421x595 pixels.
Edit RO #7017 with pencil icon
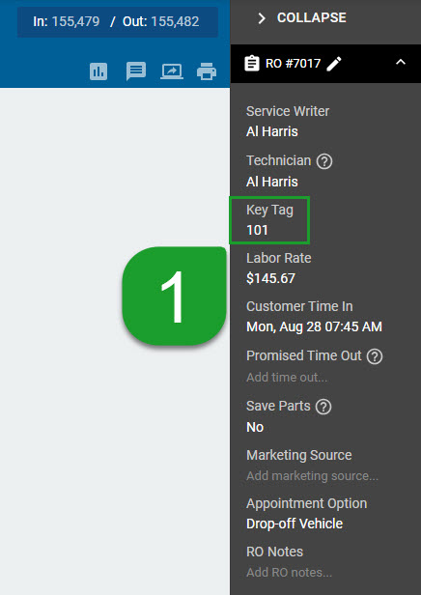334,64
